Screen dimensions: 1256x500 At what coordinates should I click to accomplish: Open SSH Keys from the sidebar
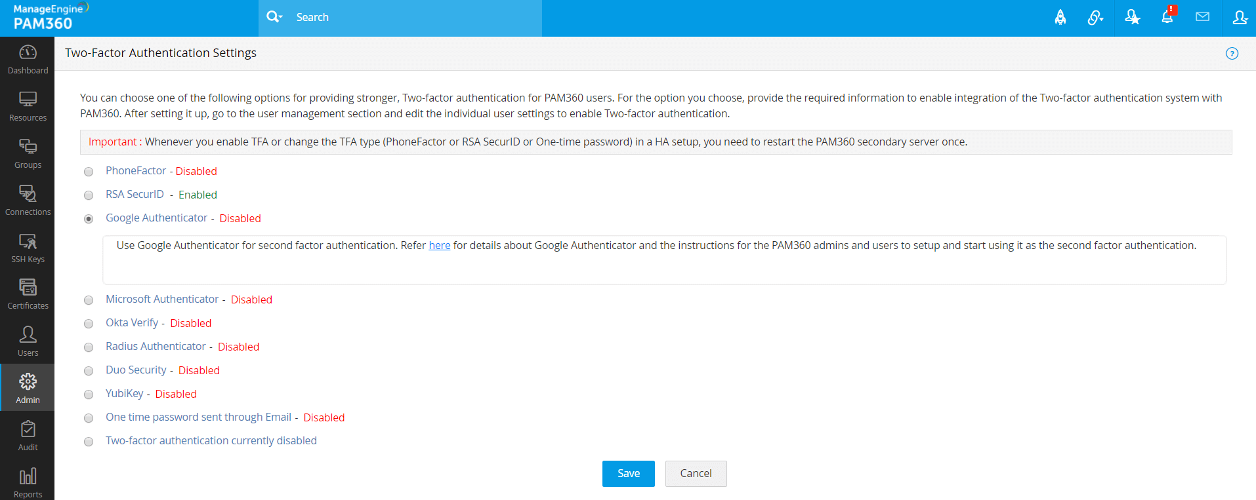pos(28,248)
